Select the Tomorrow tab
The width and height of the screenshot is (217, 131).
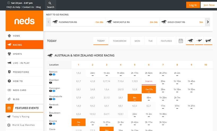[119, 41]
